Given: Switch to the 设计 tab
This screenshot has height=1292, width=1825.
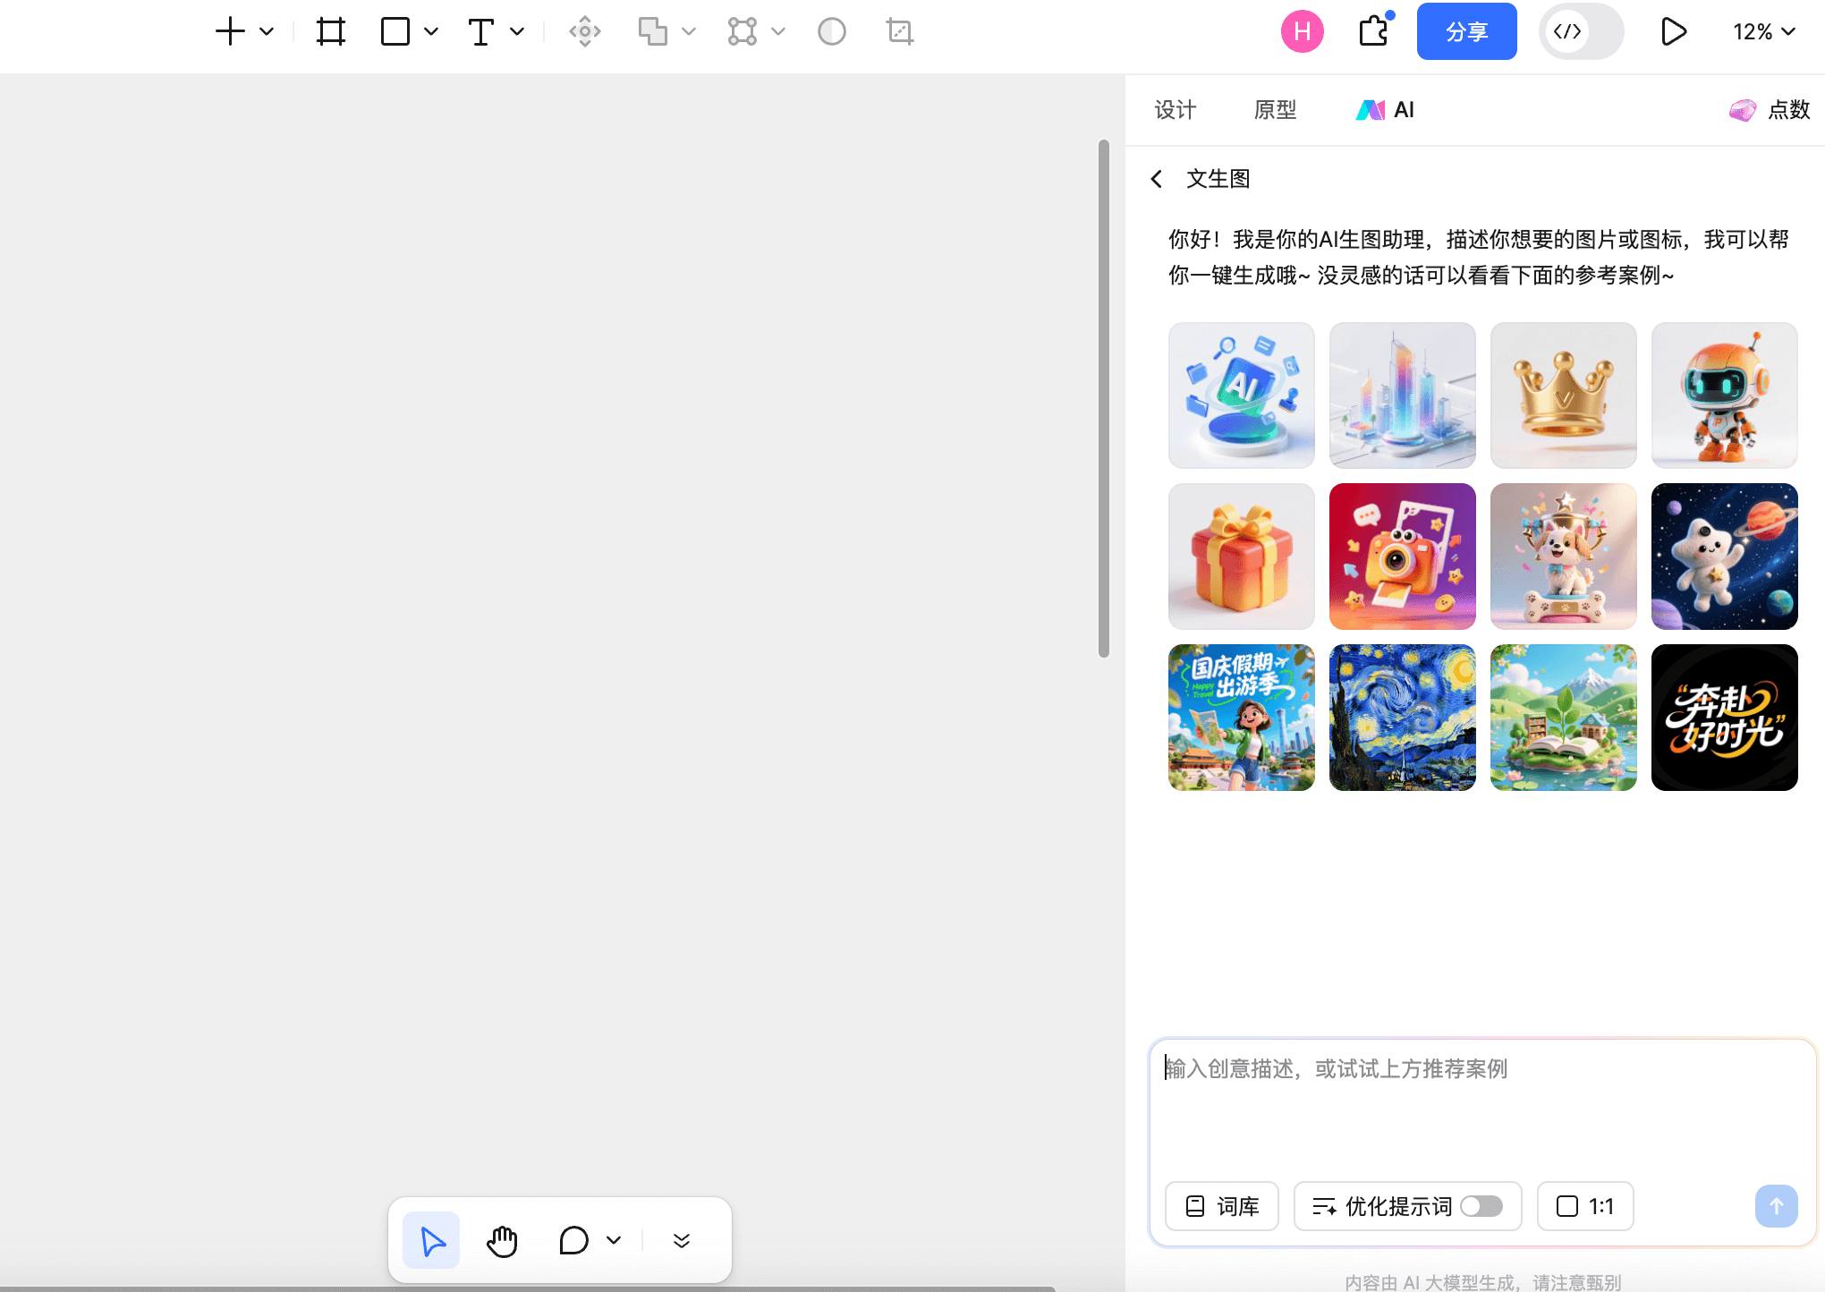Looking at the screenshot, I should (1175, 109).
